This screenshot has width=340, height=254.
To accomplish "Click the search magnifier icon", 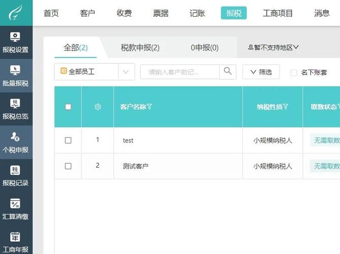I will 228,72.
